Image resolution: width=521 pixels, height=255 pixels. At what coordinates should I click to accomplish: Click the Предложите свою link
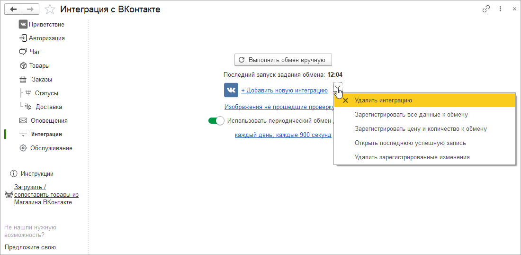coord(30,247)
